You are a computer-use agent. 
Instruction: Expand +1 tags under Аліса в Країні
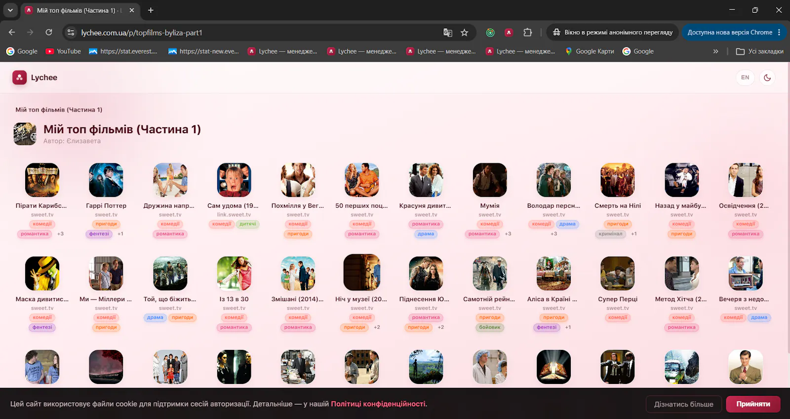tap(568, 327)
